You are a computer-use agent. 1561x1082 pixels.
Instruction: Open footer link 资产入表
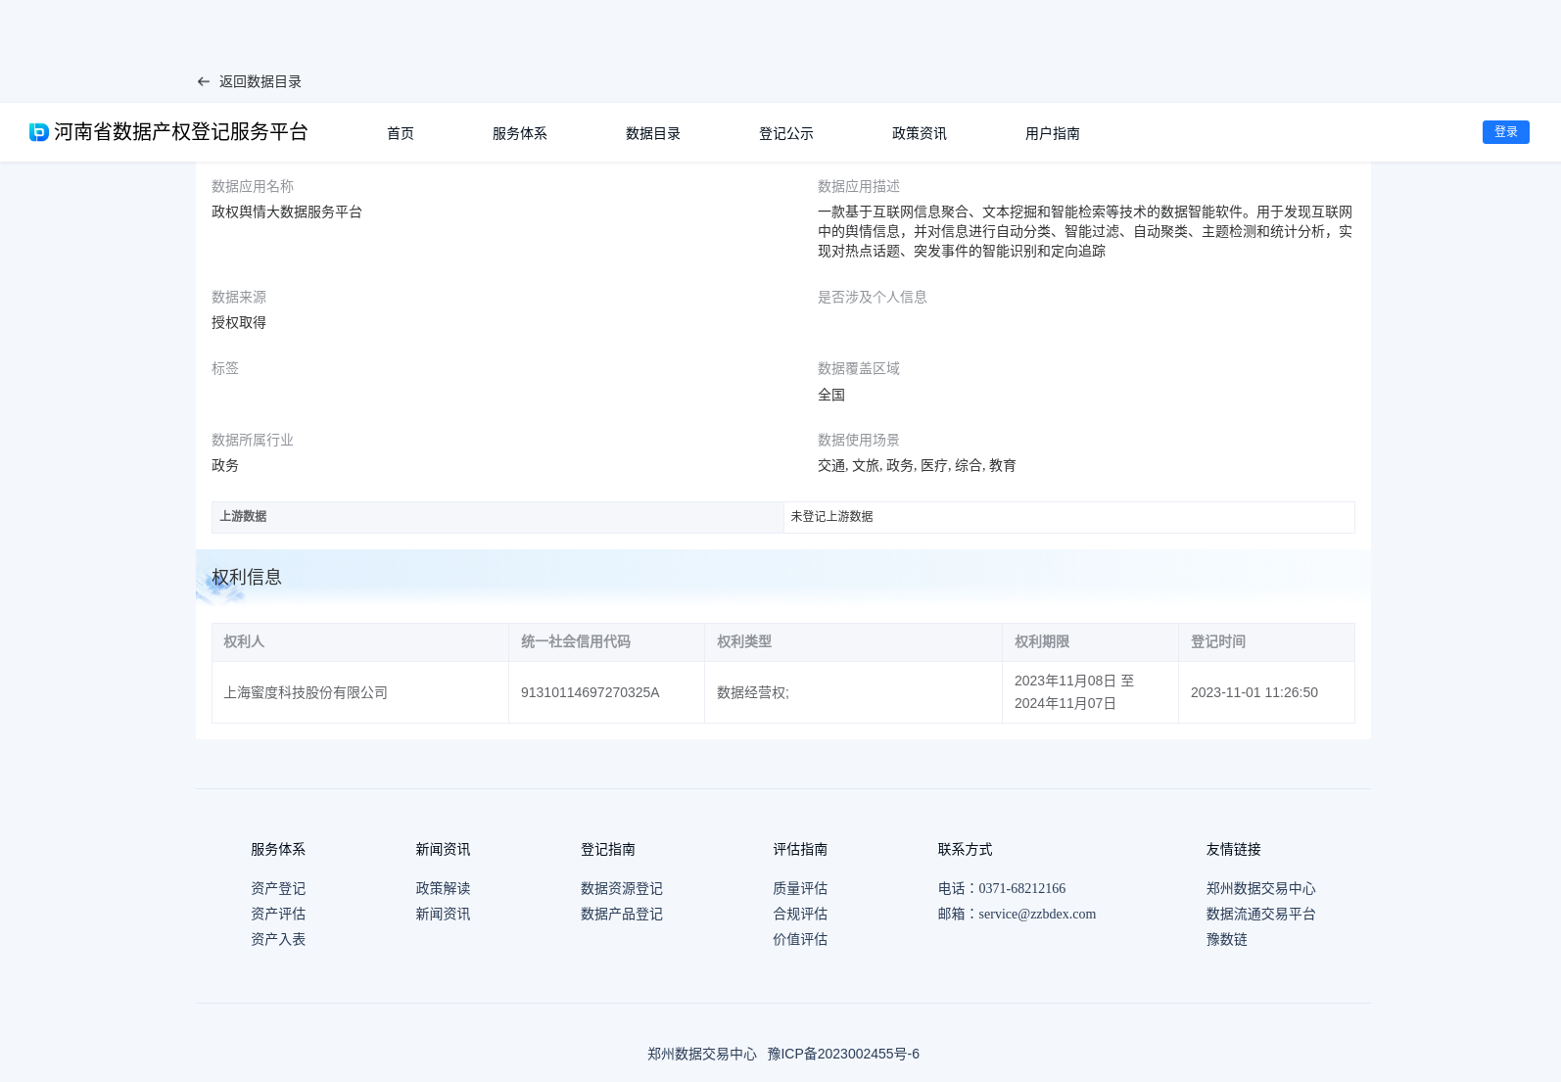point(278,939)
